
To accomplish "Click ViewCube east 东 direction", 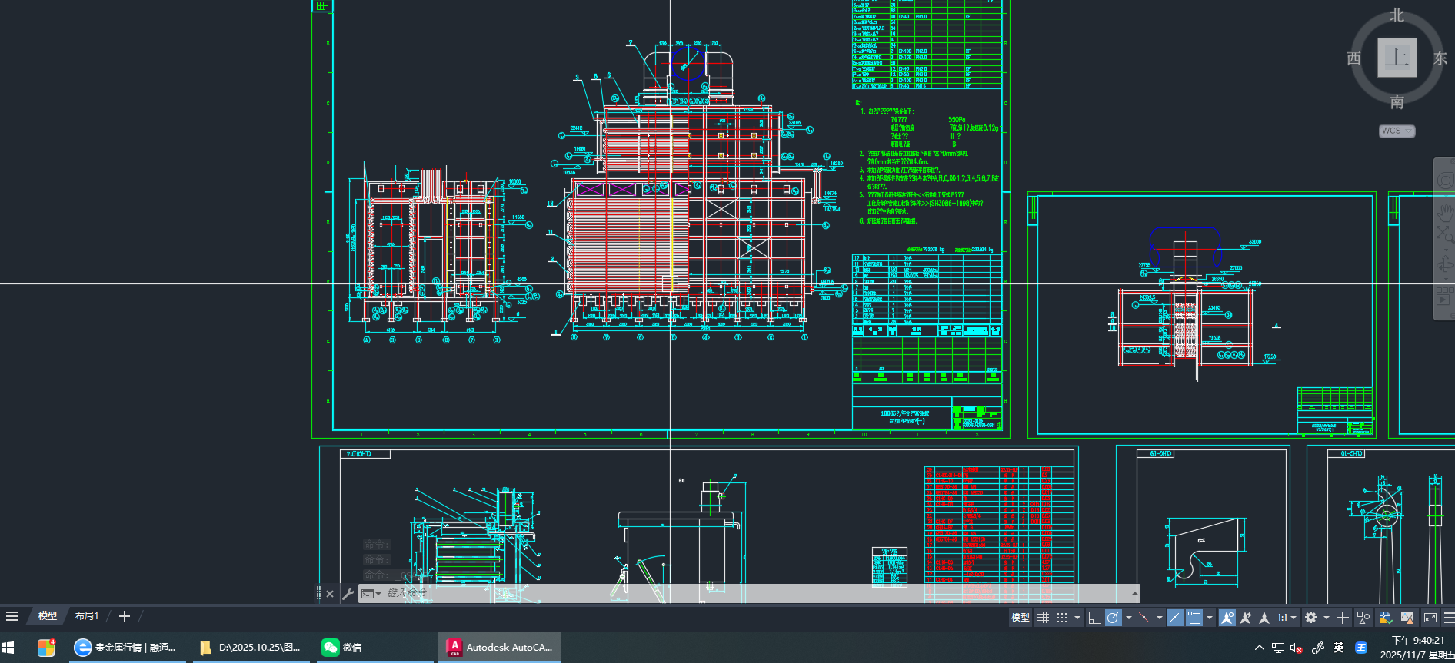I will pos(1440,58).
